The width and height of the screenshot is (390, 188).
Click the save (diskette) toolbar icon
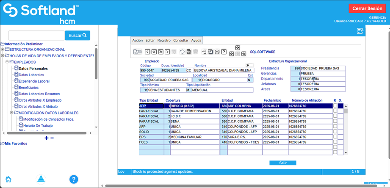189,52
